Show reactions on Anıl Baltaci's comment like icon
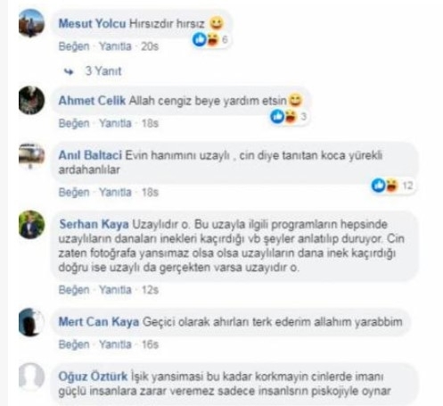 pos(379,186)
